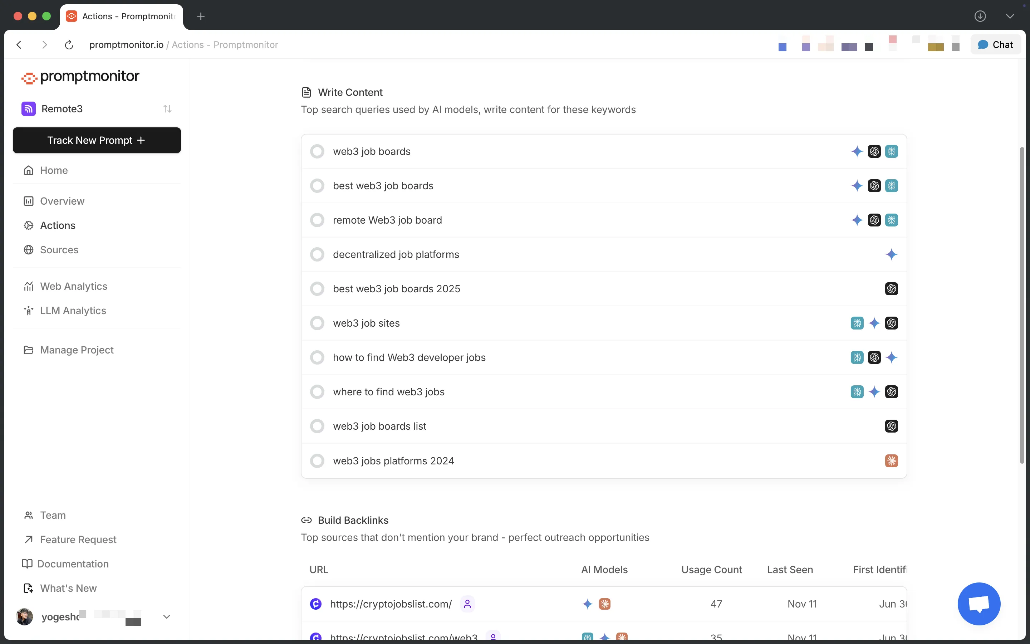Open the https://cryptojobslist.com/ backlink URL
This screenshot has width=1030, height=644.
pyautogui.click(x=391, y=604)
